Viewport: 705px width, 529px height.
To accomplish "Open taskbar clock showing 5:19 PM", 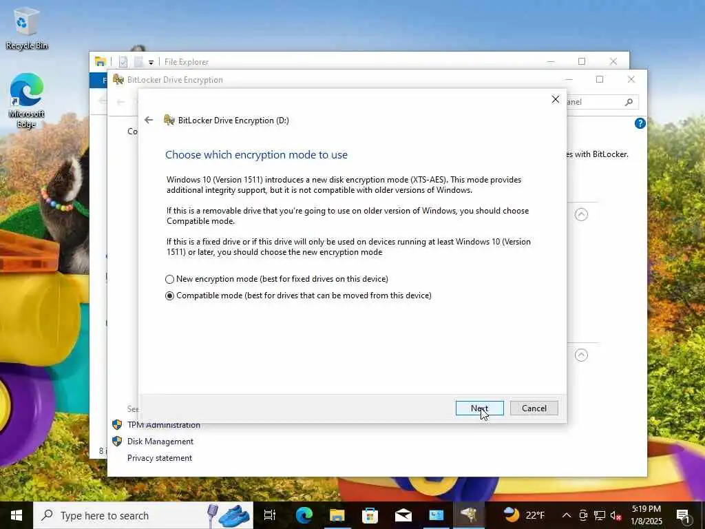I will click(646, 515).
